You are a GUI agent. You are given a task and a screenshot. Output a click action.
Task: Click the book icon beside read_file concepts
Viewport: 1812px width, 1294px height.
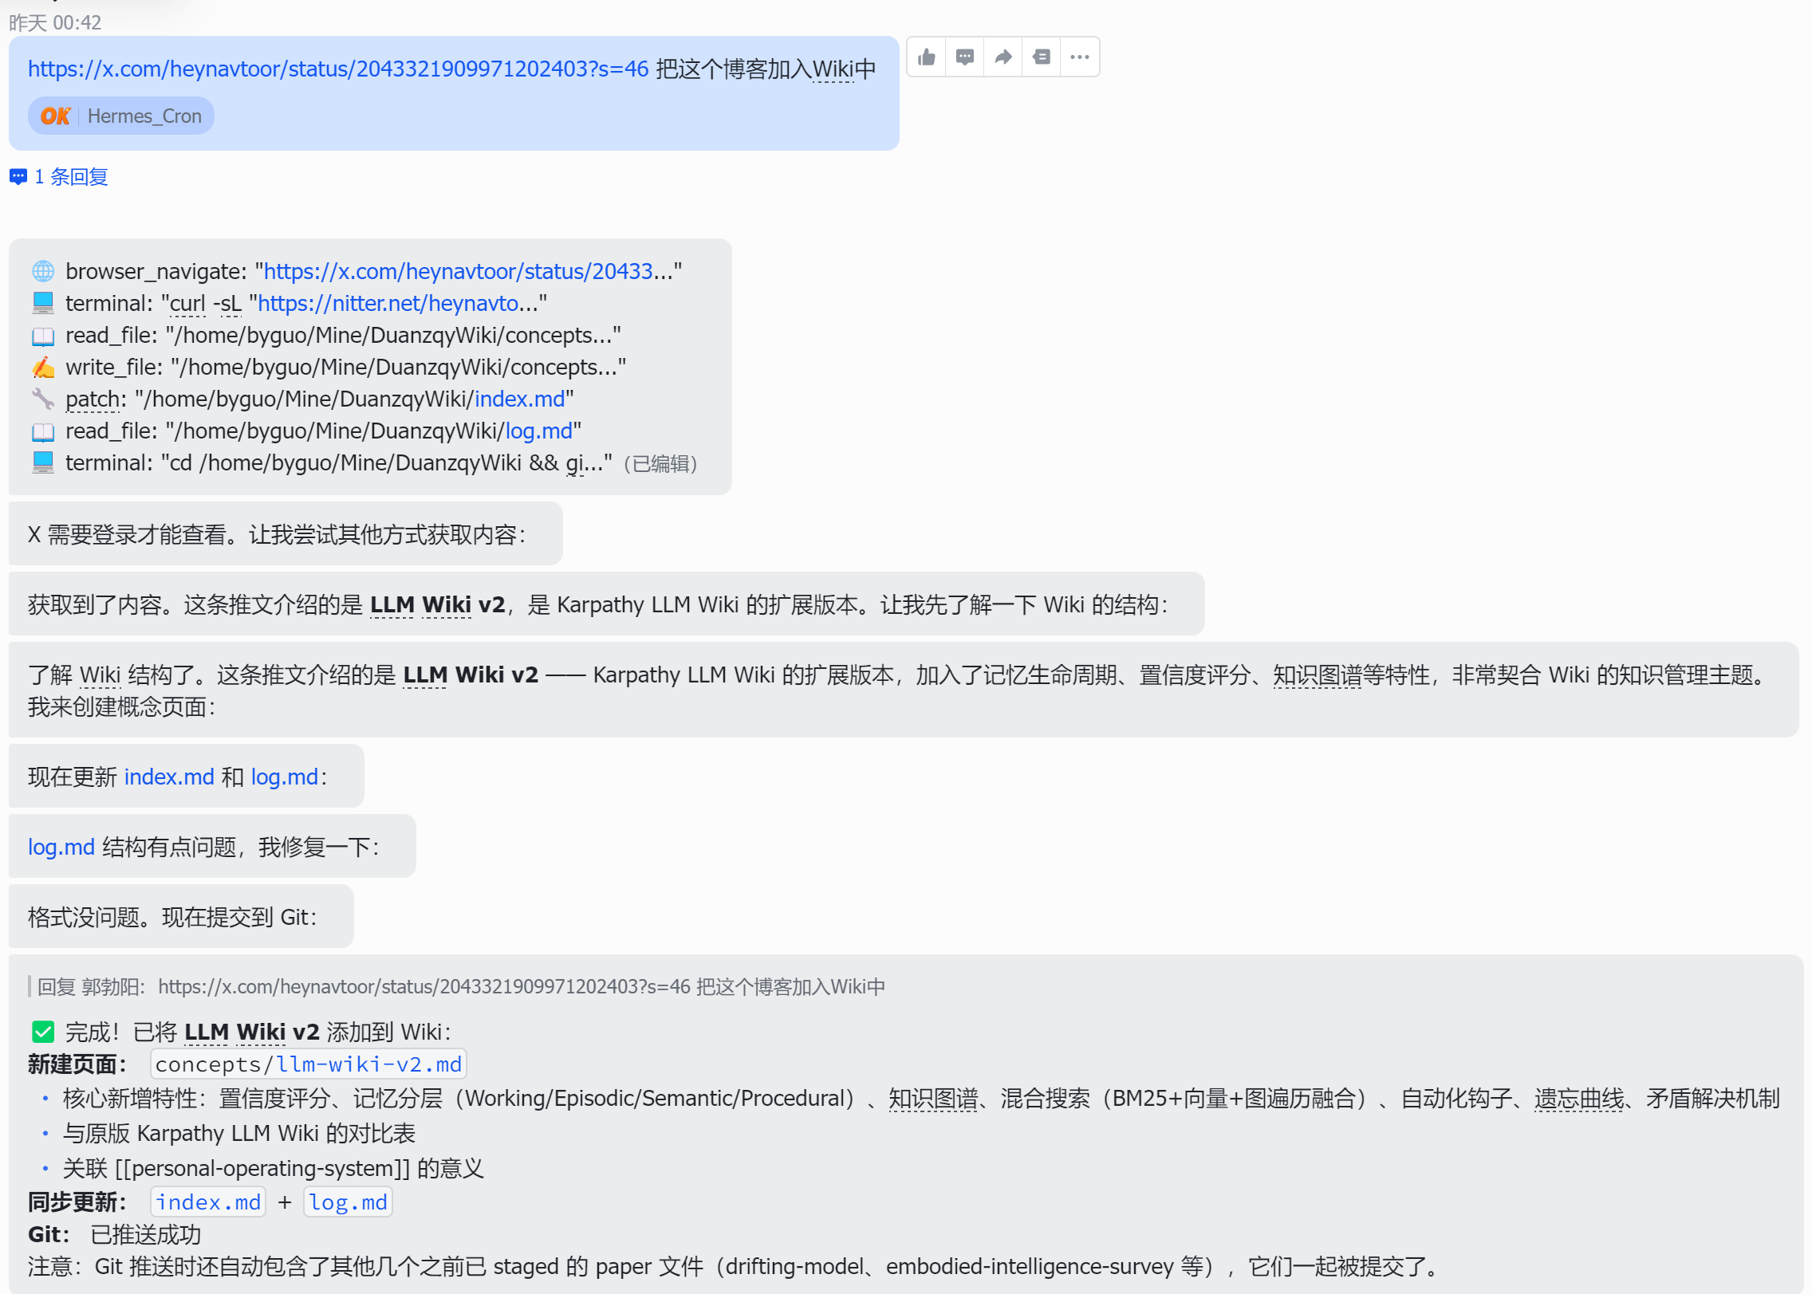(43, 336)
